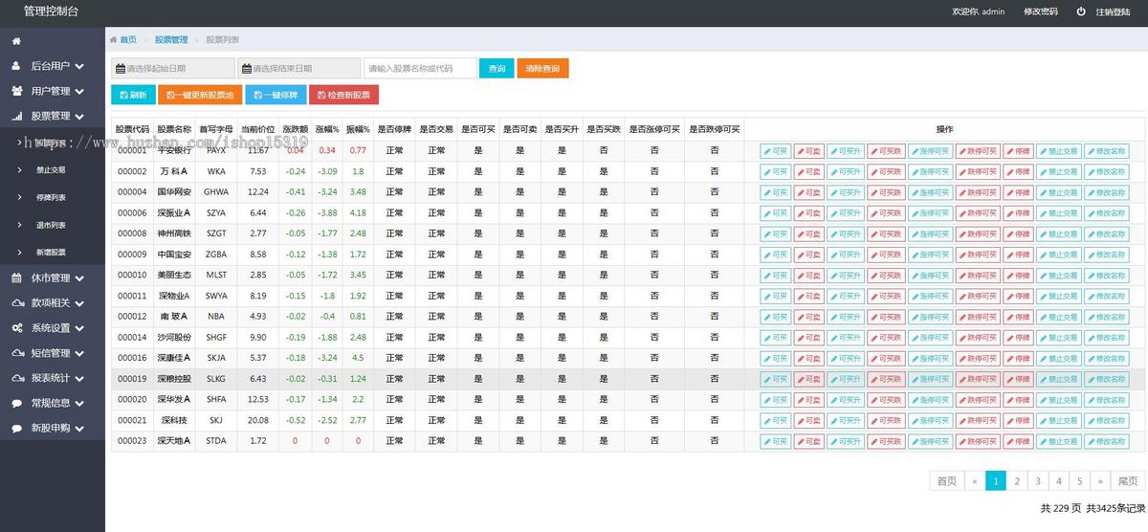Click 可买升 for stock 000004 国华网安
1148x532 pixels.
click(x=846, y=192)
